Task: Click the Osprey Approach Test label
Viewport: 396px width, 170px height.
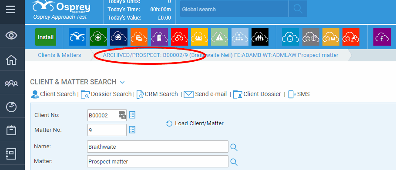Action: 60,17
